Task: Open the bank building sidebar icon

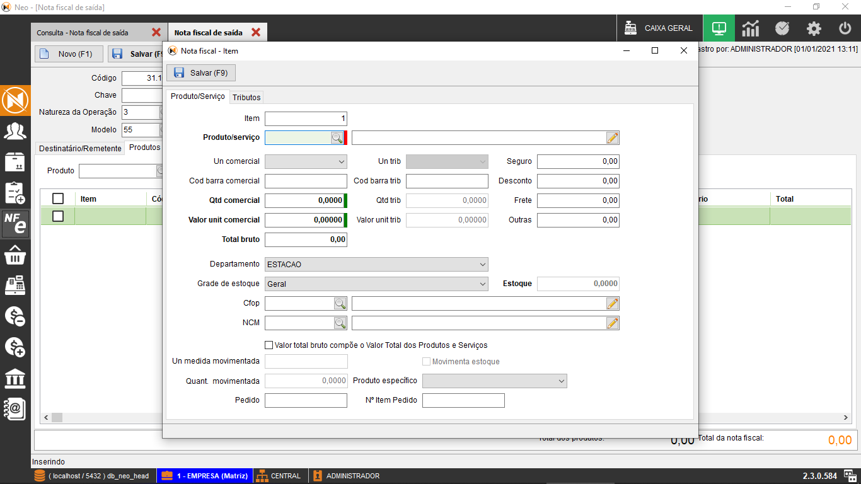Action: (x=15, y=378)
